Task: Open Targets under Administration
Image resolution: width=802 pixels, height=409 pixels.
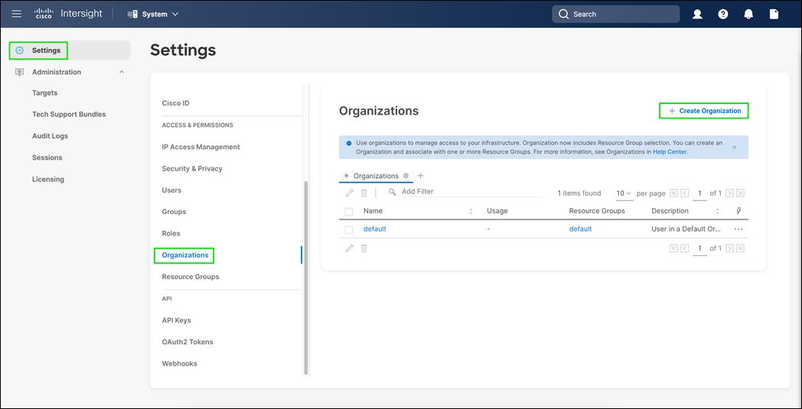Action: click(x=44, y=93)
